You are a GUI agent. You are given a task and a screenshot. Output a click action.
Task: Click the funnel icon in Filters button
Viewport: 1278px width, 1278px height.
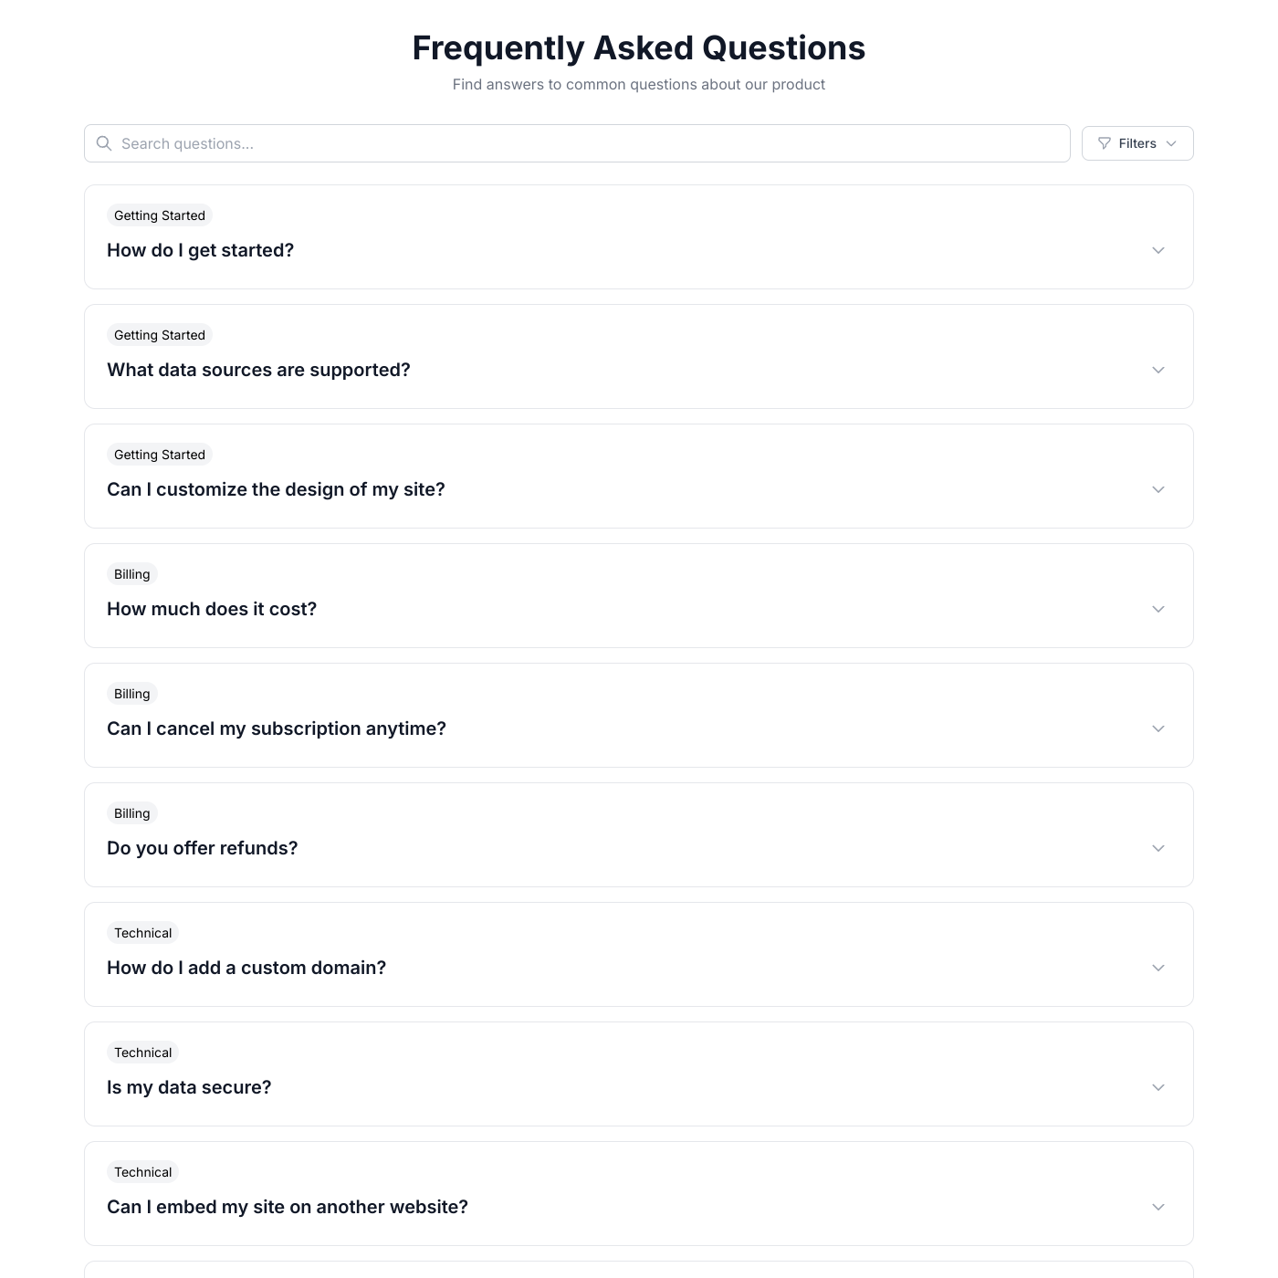point(1104,143)
